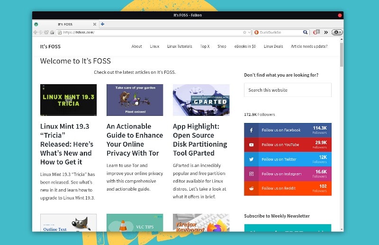Click the Instagram icon in follow panel
Viewport: 379px width, 245px height.
coord(252,174)
